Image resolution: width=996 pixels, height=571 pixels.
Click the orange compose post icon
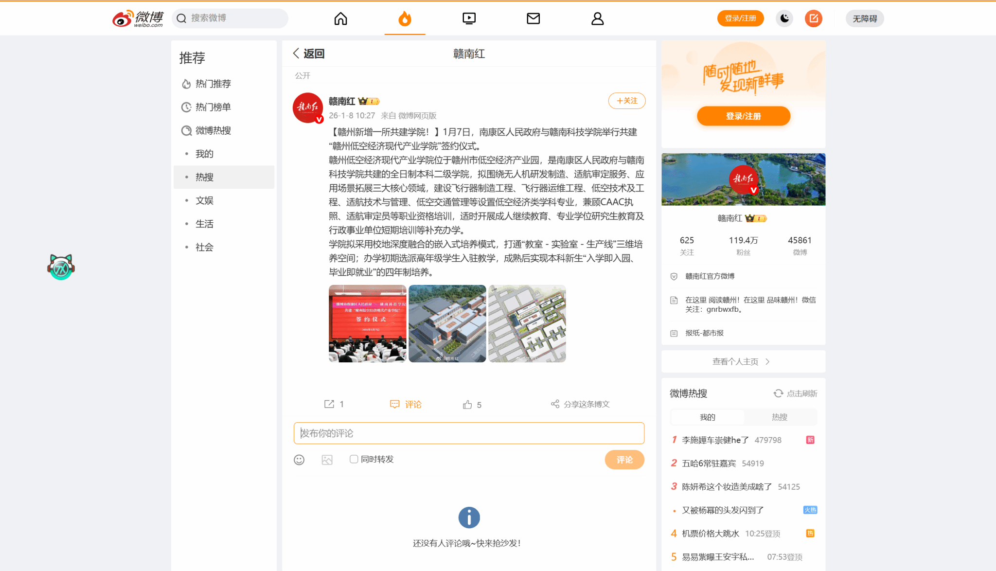pyautogui.click(x=813, y=18)
